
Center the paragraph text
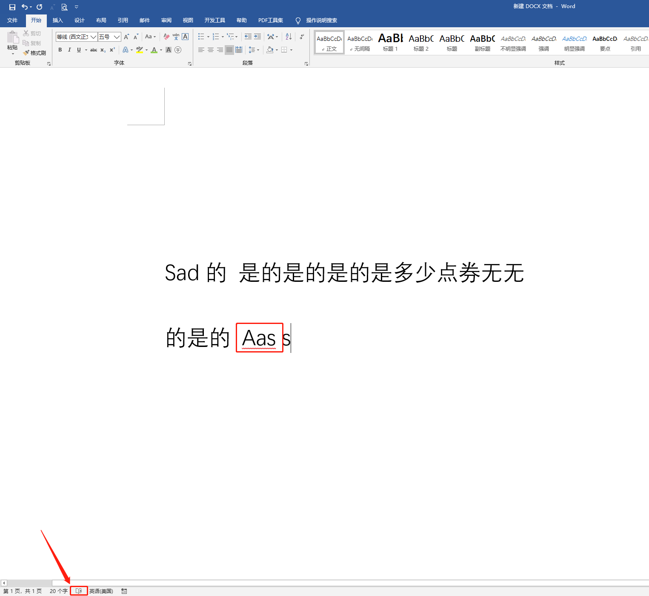pyautogui.click(x=211, y=50)
